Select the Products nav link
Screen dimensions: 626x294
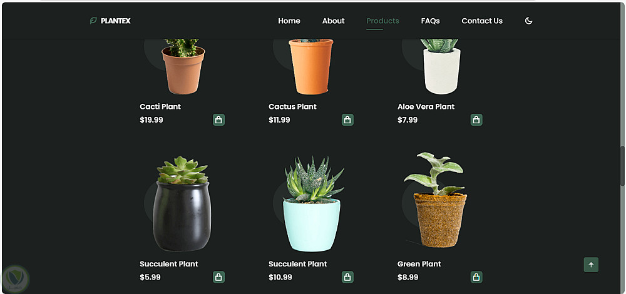(382, 21)
